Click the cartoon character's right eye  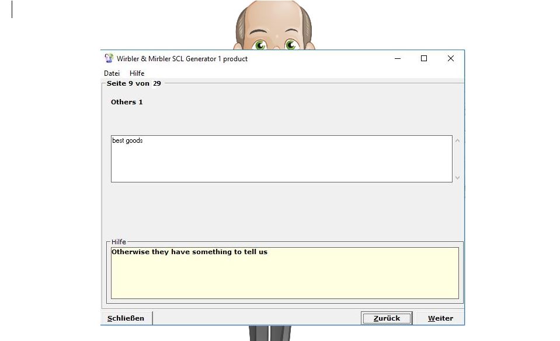pyautogui.click(x=291, y=45)
